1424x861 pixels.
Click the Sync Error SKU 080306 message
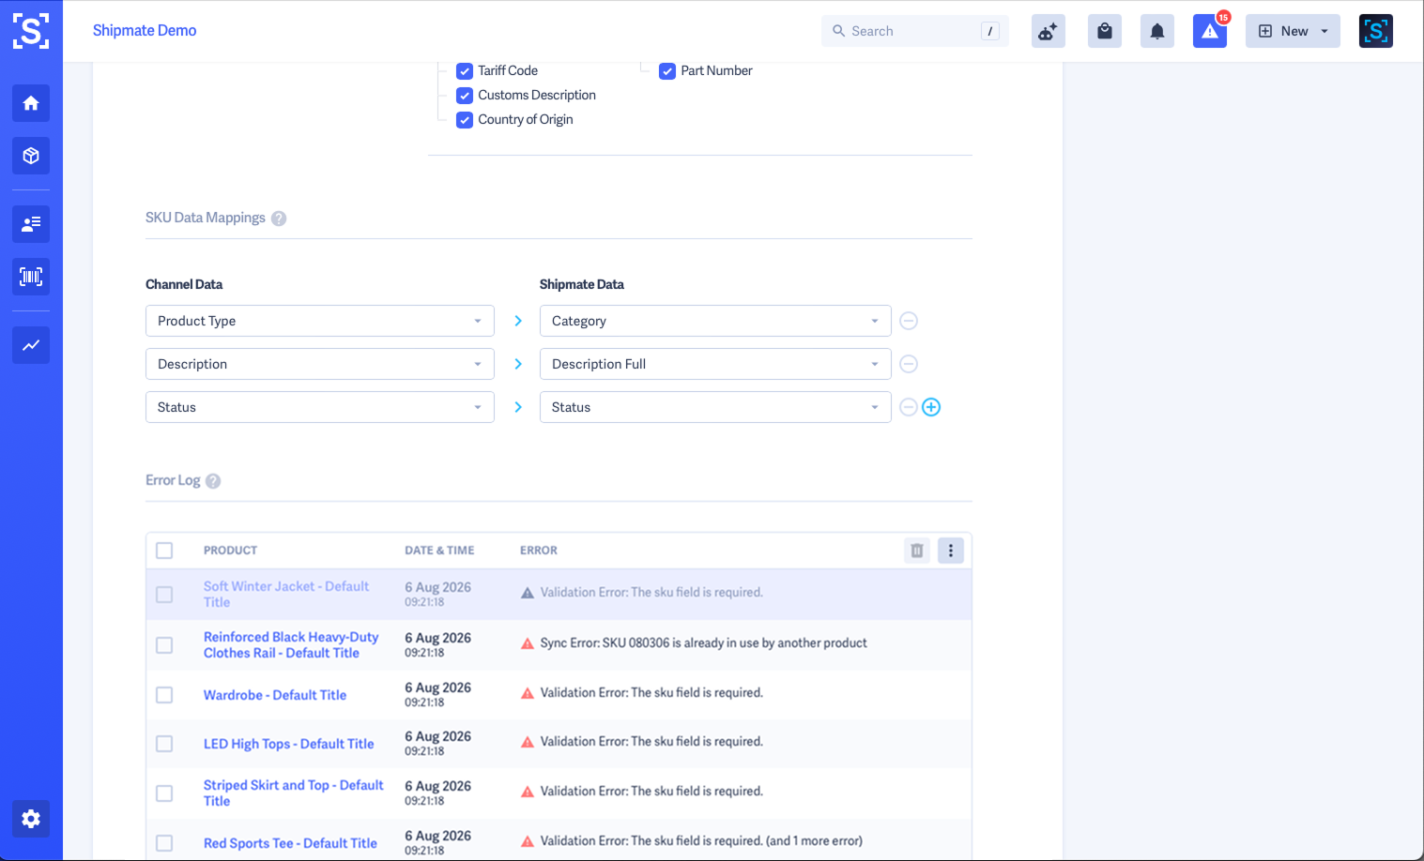point(703,643)
